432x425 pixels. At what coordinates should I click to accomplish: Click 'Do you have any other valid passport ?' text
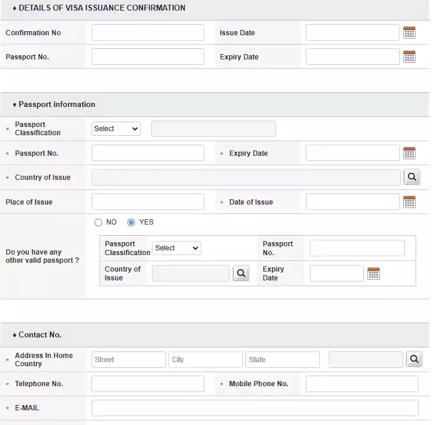[42, 256]
